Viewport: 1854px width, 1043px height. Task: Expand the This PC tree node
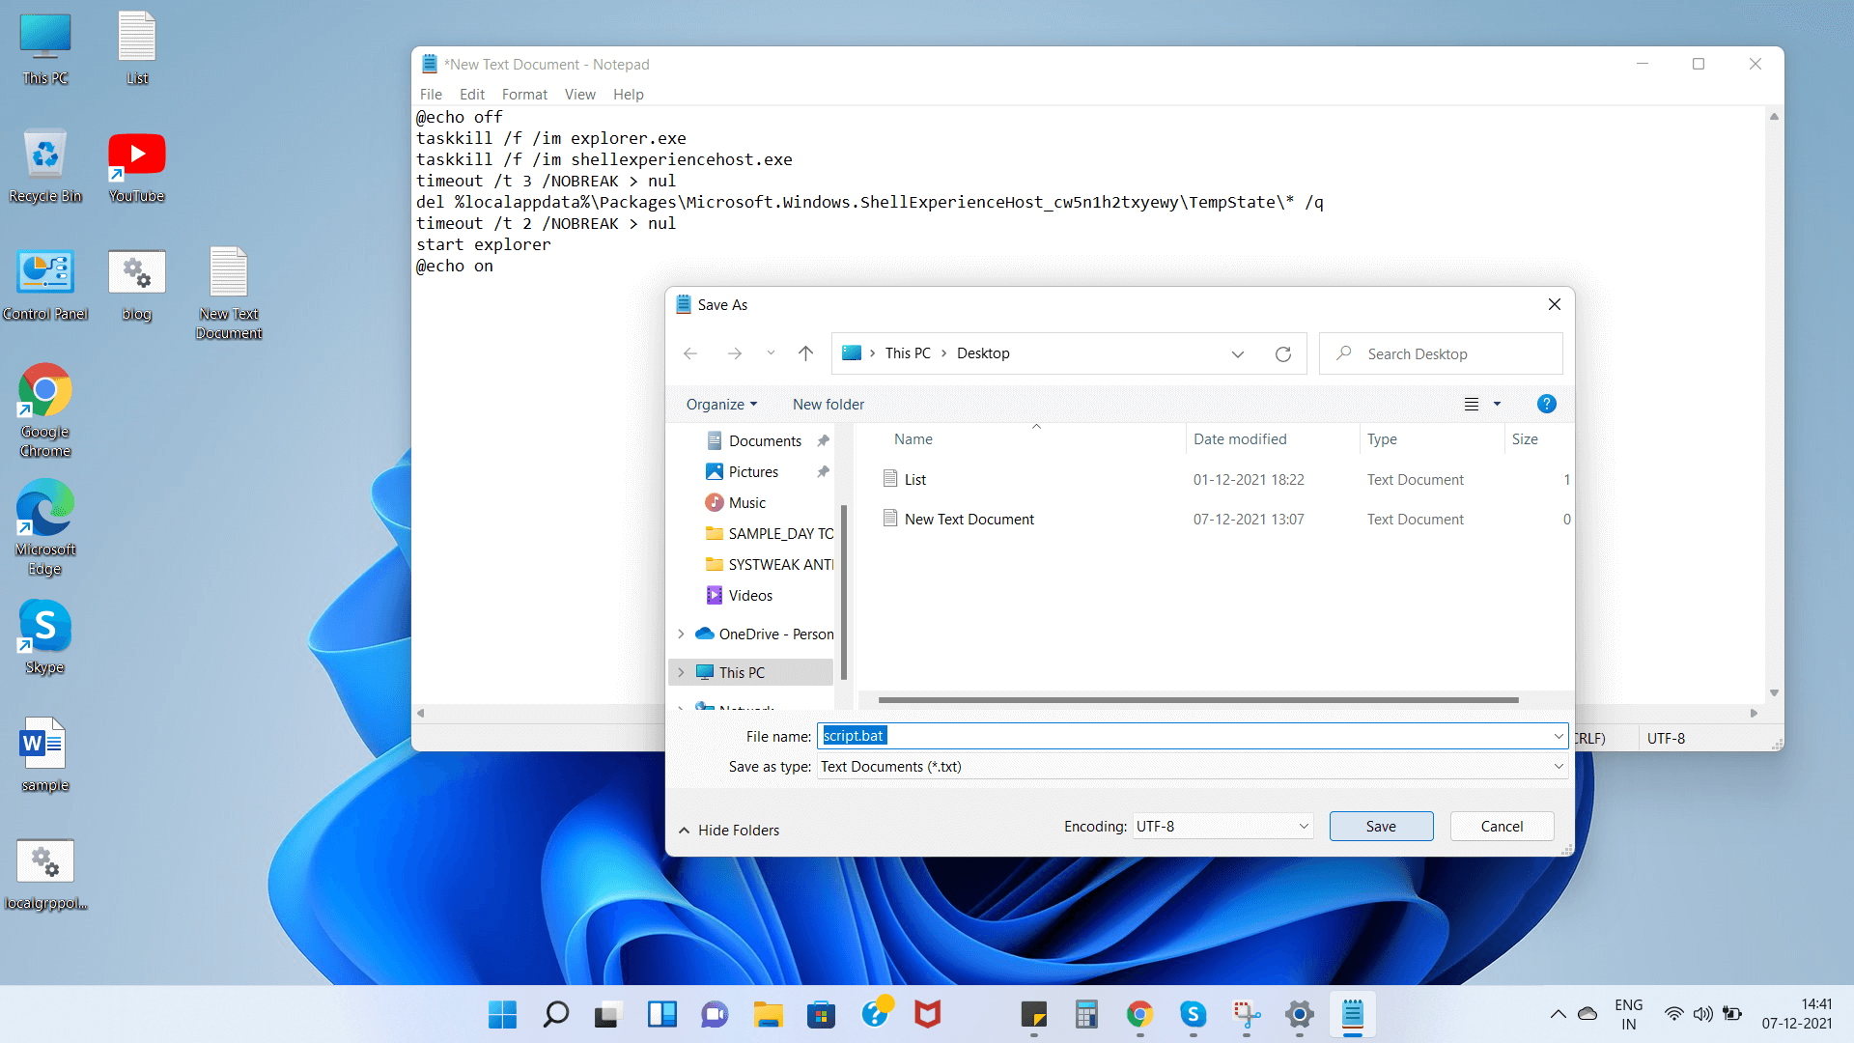tap(681, 672)
